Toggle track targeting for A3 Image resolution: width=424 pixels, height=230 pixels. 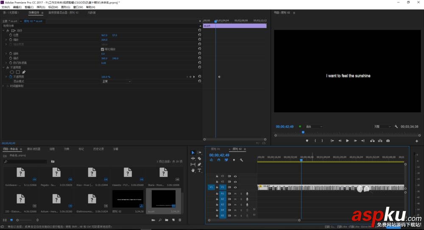click(x=223, y=205)
